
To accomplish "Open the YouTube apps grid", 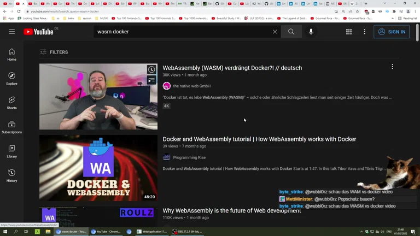I will tap(349, 32).
